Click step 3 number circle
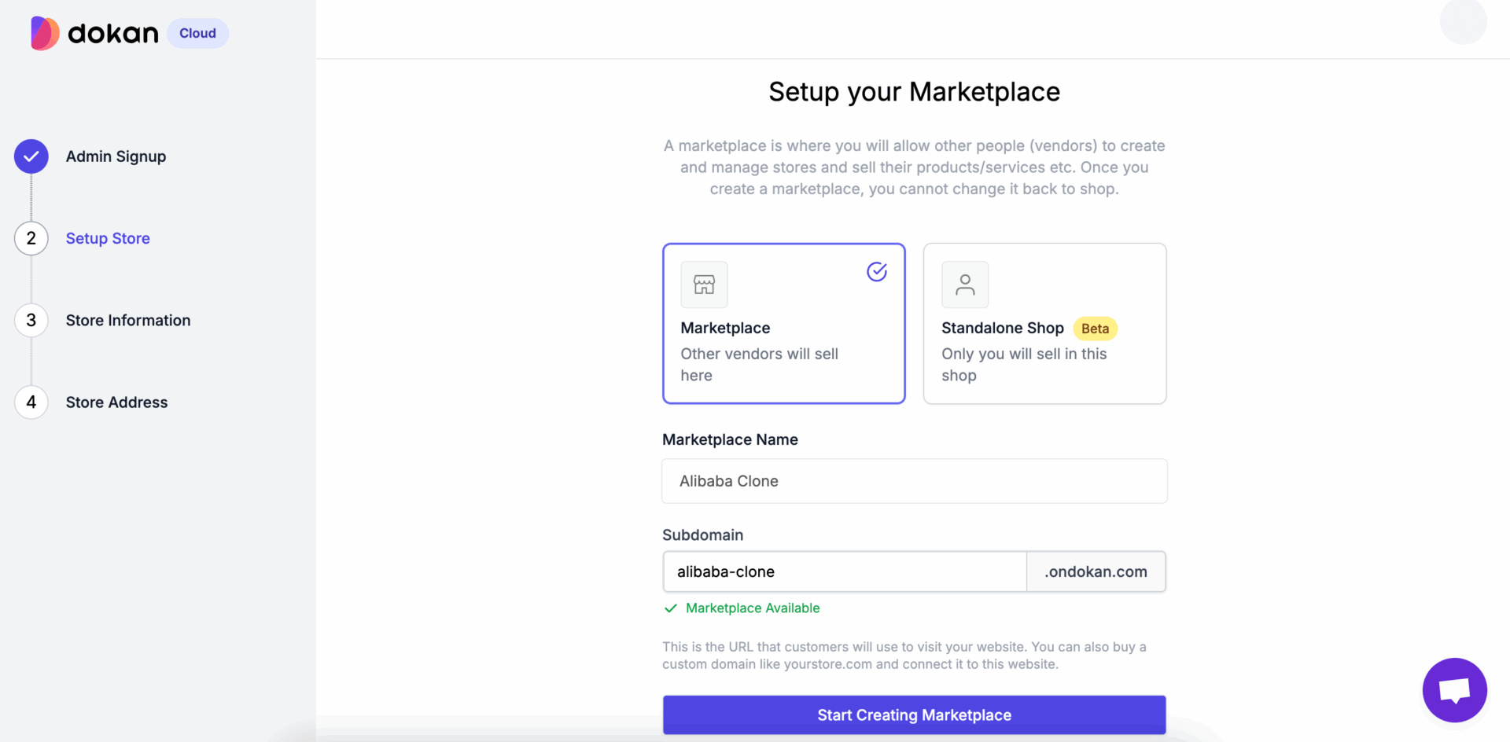This screenshot has width=1510, height=742. pos(31,320)
